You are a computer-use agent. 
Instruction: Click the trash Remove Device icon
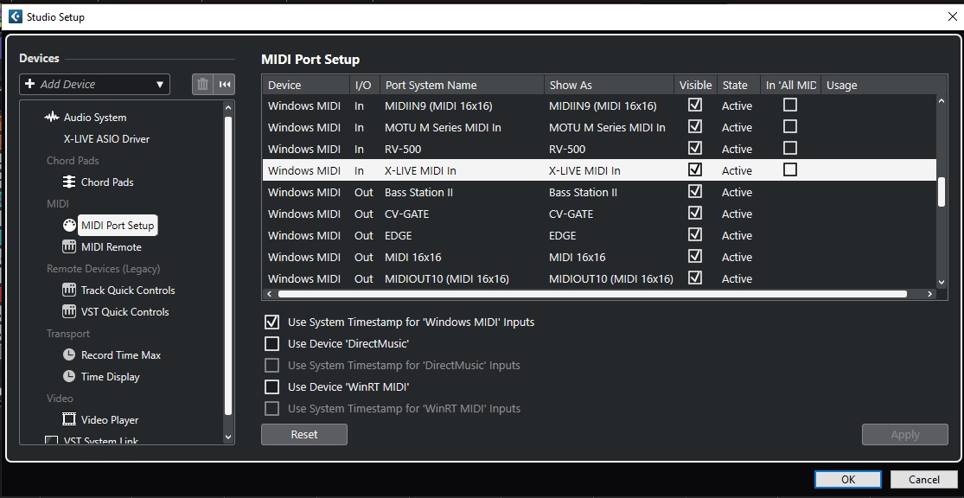click(x=203, y=84)
